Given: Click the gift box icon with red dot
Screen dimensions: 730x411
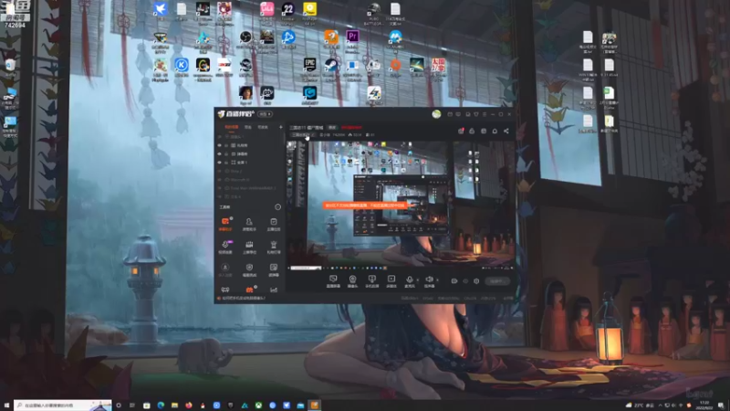Looking at the screenshot, I should [461, 131].
